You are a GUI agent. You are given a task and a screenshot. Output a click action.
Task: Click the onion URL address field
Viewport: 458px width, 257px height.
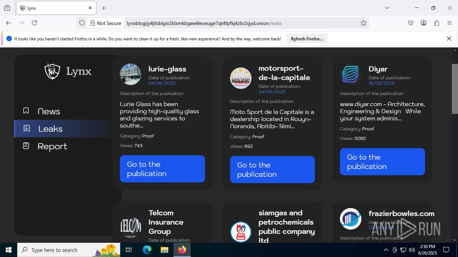coord(204,23)
